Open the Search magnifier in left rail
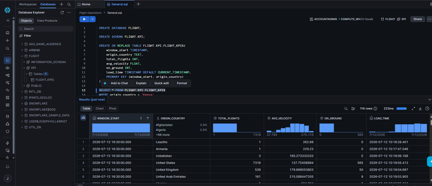432x186 pixels. point(7,49)
